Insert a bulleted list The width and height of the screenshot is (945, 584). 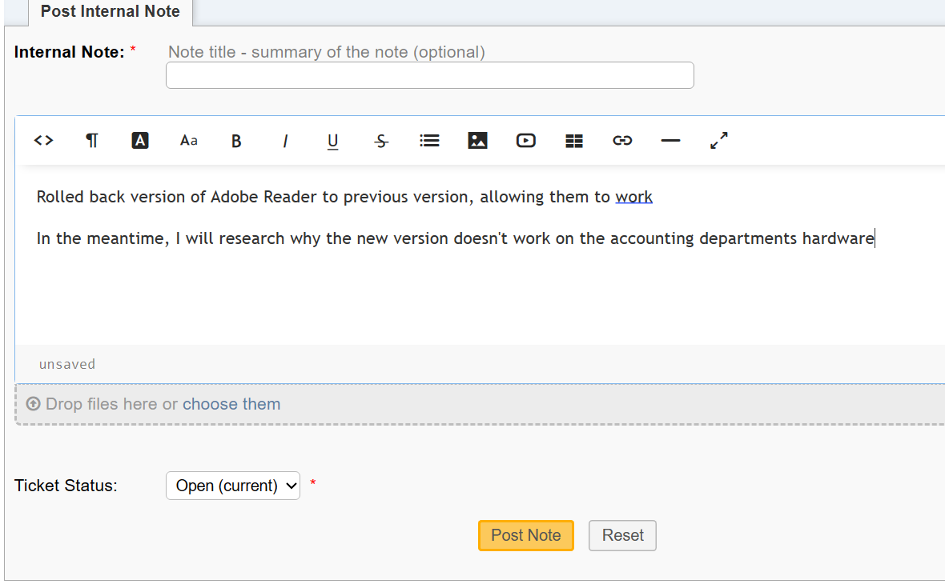(429, 140)
